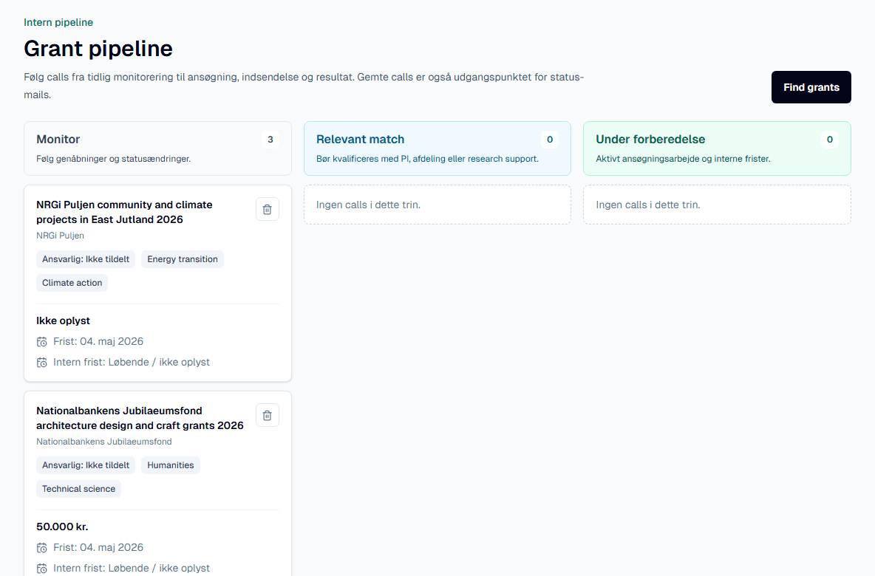Click the Grant pipeline page heading
The height and width of the screenshot is (576, 875).
(x=98, y=49)
